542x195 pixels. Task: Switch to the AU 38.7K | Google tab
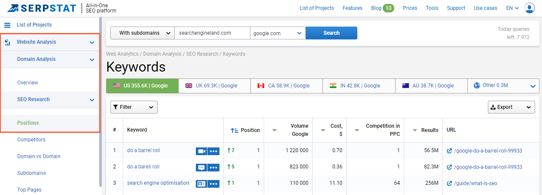click(x=431, y=86)
